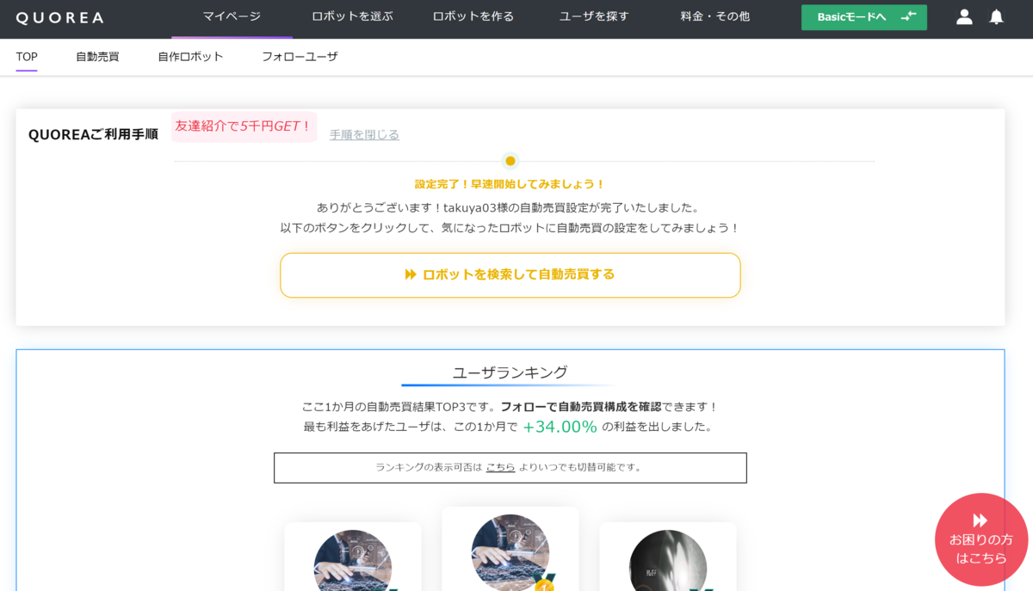
Task: Click 設定完了！早速開始してみましょう！ text
Action: click(510, 184)
